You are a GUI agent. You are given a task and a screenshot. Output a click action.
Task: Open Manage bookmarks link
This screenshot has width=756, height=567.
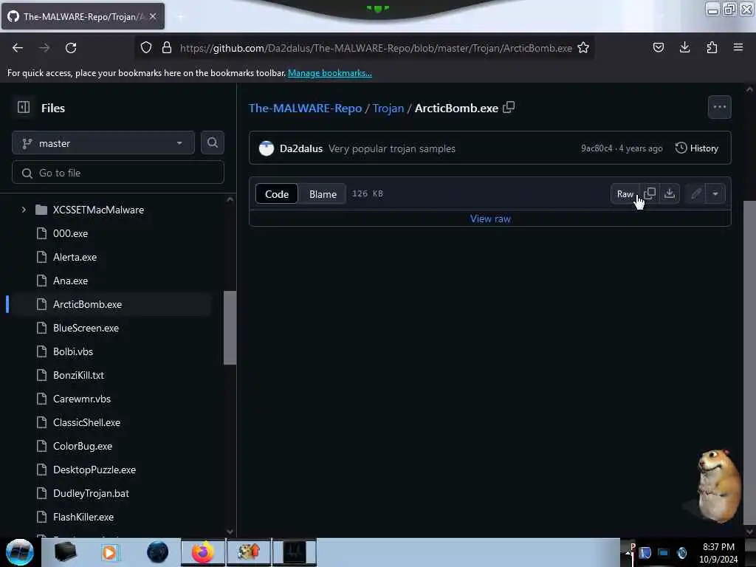point(330,73)
